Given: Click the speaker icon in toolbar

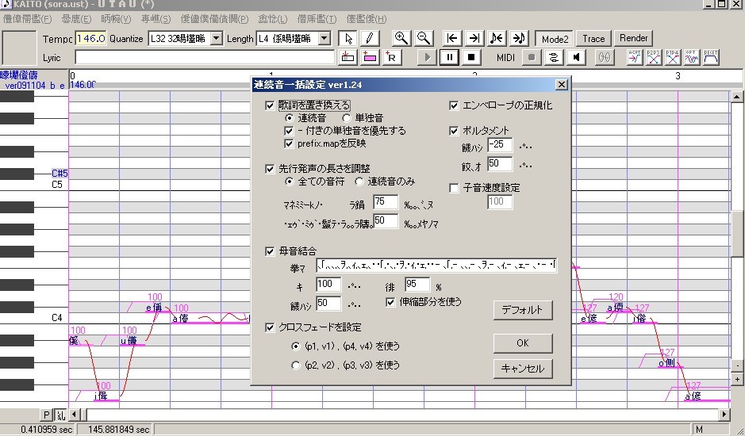Looking at the screenshot, I should [576, 57].
